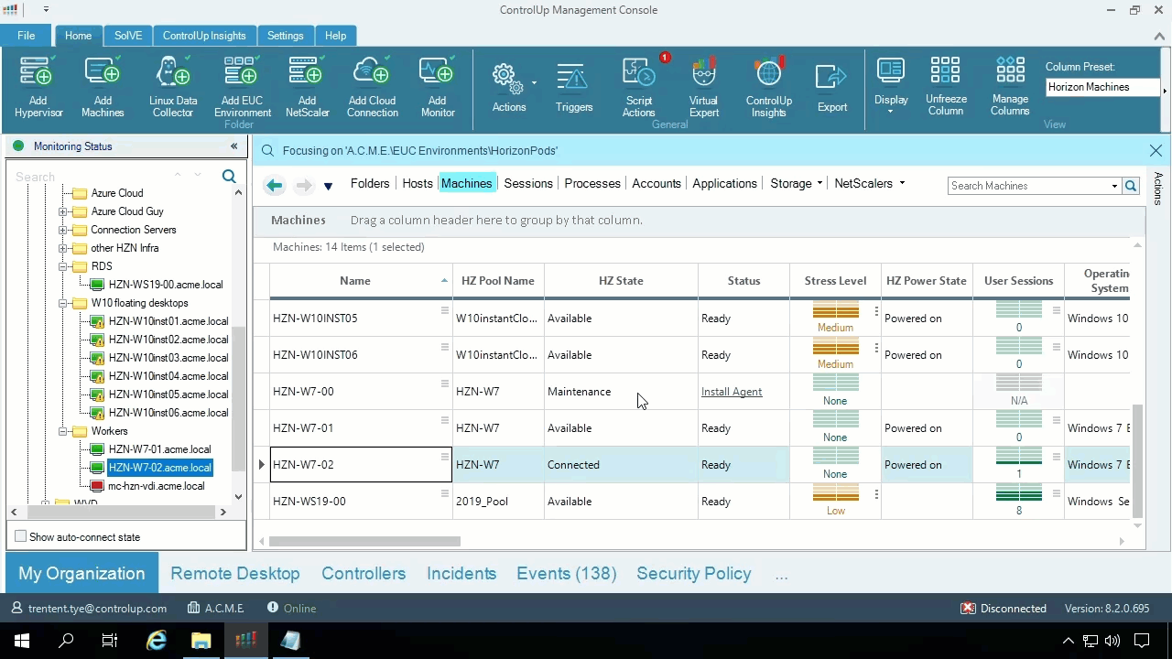Click the grid's vertical scrollbar thumb
The height and width of the screenshot is (659, 1172).
1138,461
